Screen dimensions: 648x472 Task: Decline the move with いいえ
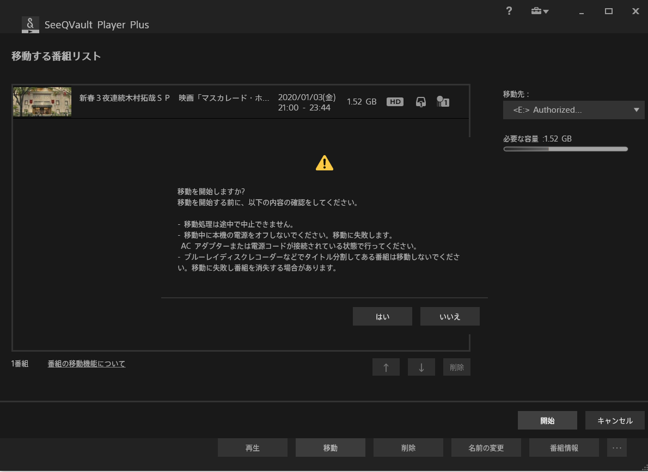450,317
